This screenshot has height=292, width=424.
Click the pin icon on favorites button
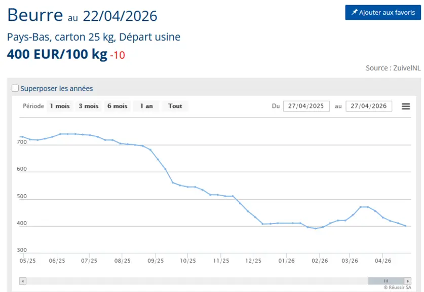click(354, 12)
